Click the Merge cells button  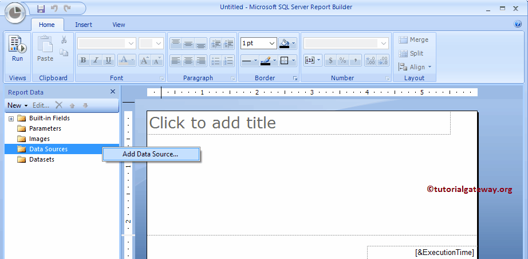(x=413, y=40)
